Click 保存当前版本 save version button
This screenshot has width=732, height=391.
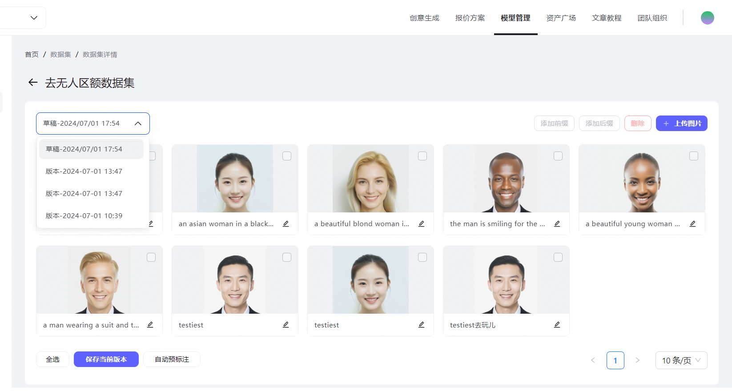coord(106,359)
